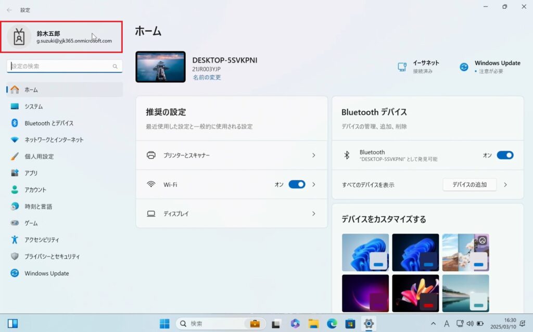Open File Explorer from the taskbar
Image resolution: width=533 pixels, height=332 pixels.
click(313, 324)
